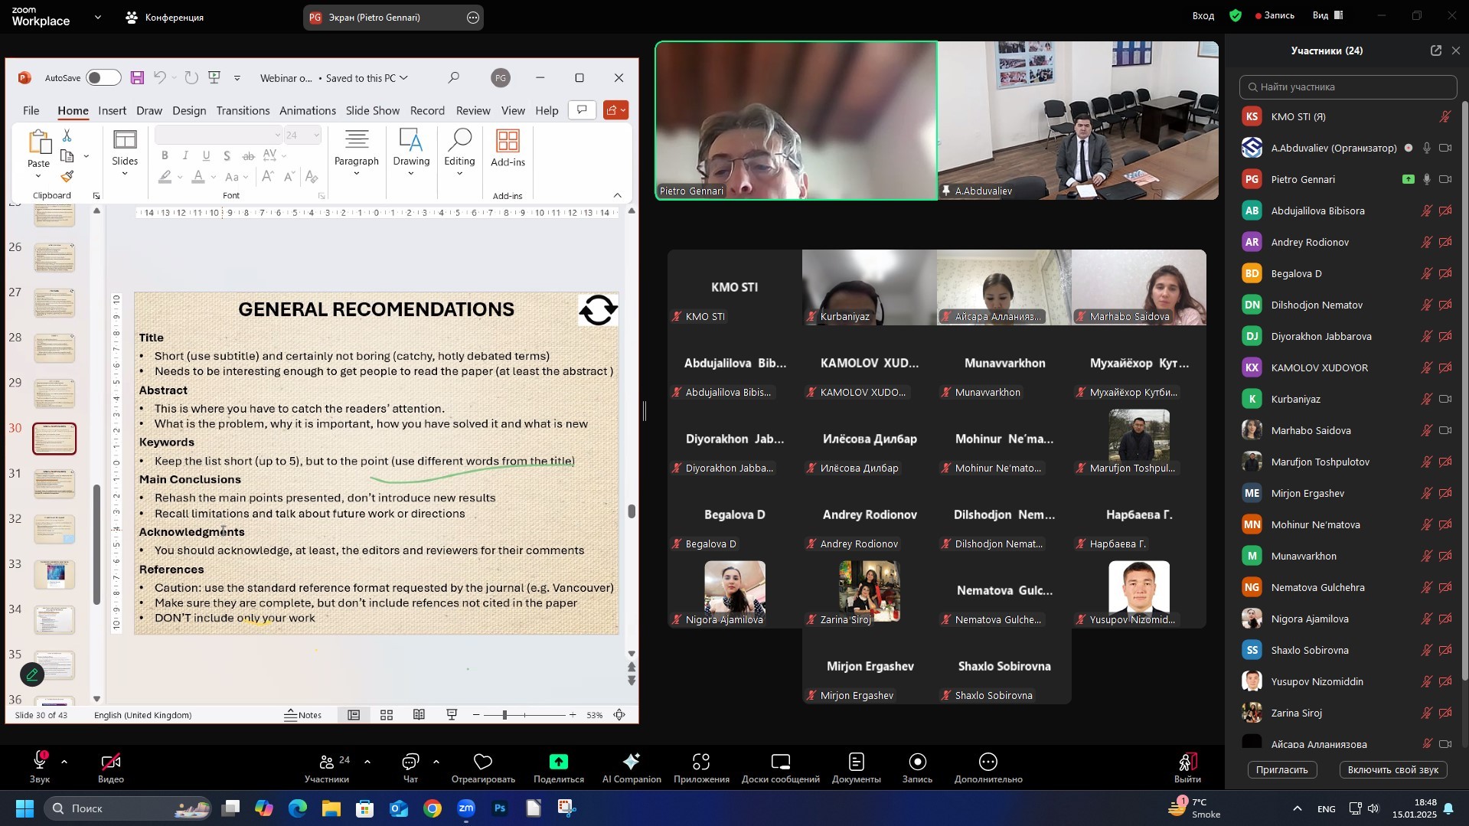This screenshot has height=826, width=1469.
Task: Open the font color swatch button
Action: click(198, 177)
